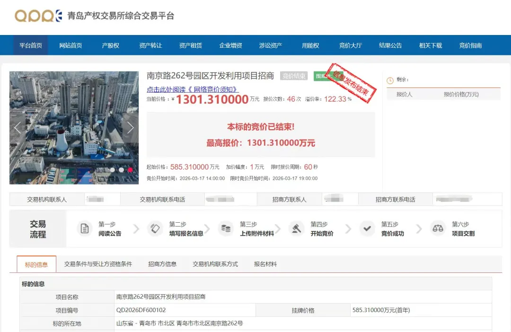Image resolution: width=511 pixels, height=332 pixels.
Task: Click the gavel icon for 开始竞价
Action: tap(296, 228)
